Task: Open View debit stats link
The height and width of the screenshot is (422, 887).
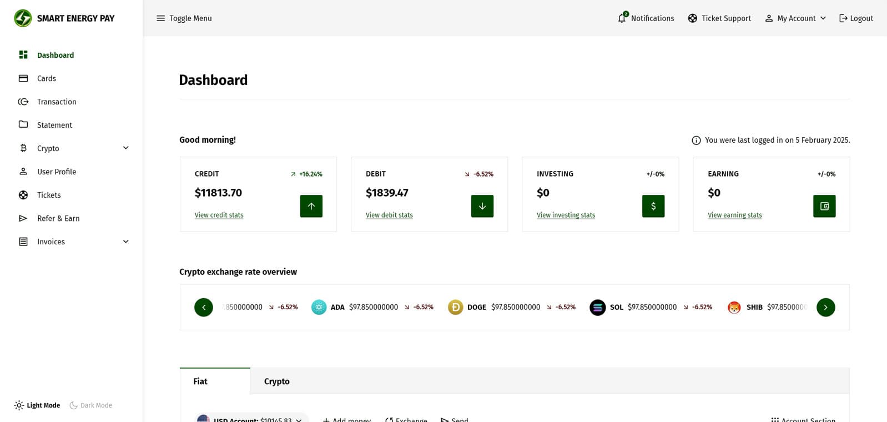Action: [389, 215]
